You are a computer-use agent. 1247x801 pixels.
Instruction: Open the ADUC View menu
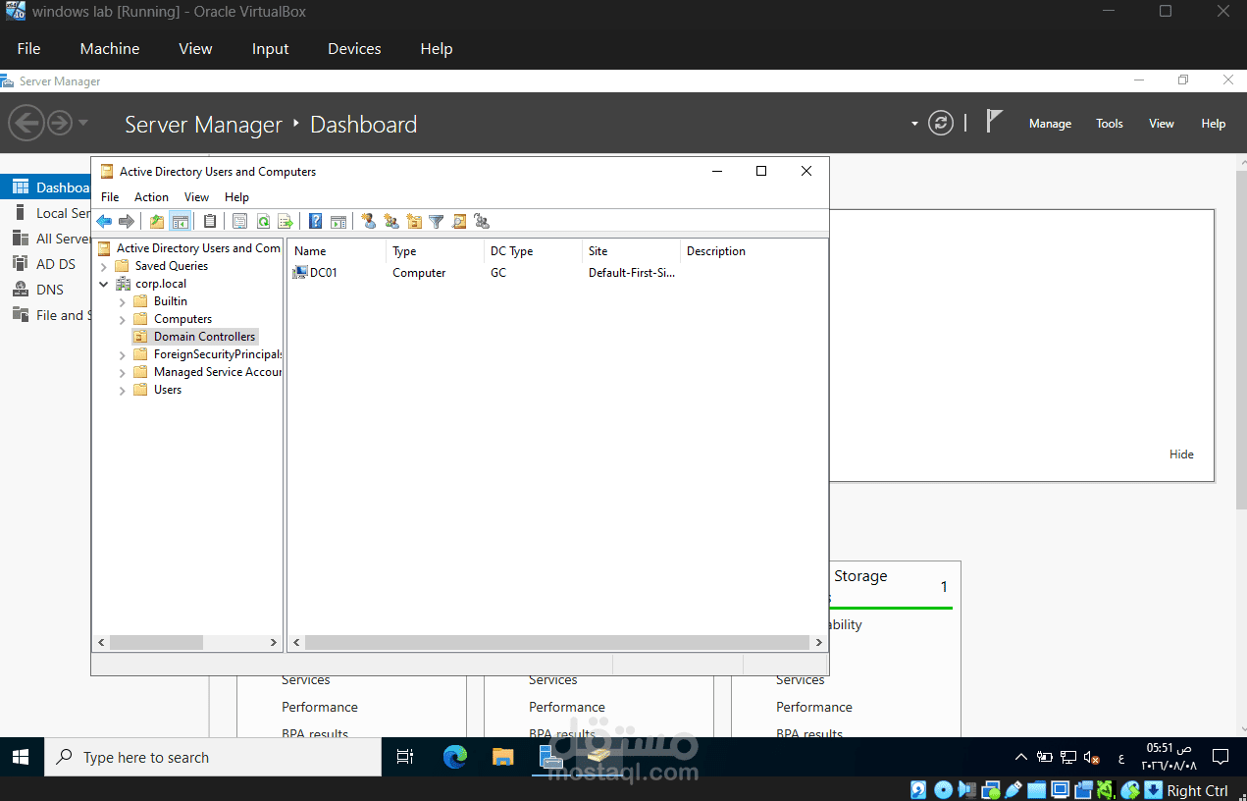coord(196,197)
